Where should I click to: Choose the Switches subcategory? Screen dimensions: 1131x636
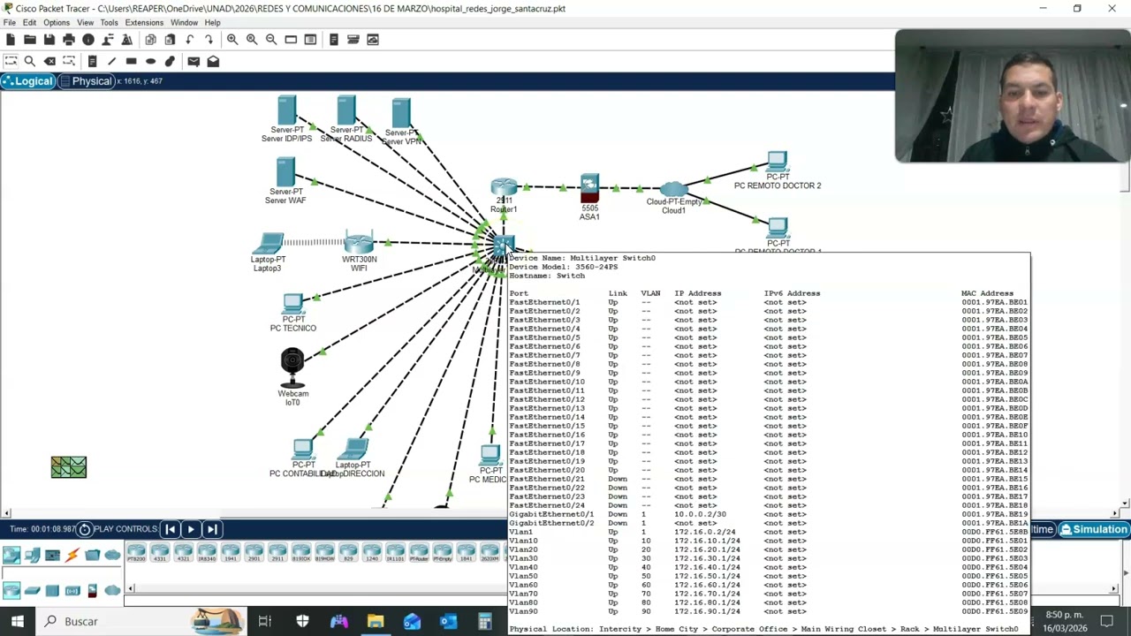pos(32,591)
